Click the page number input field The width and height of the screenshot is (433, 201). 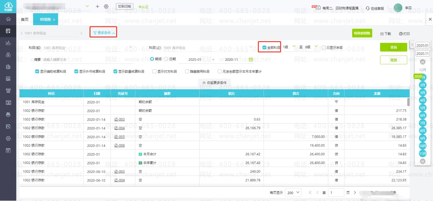tap(336, 193)
